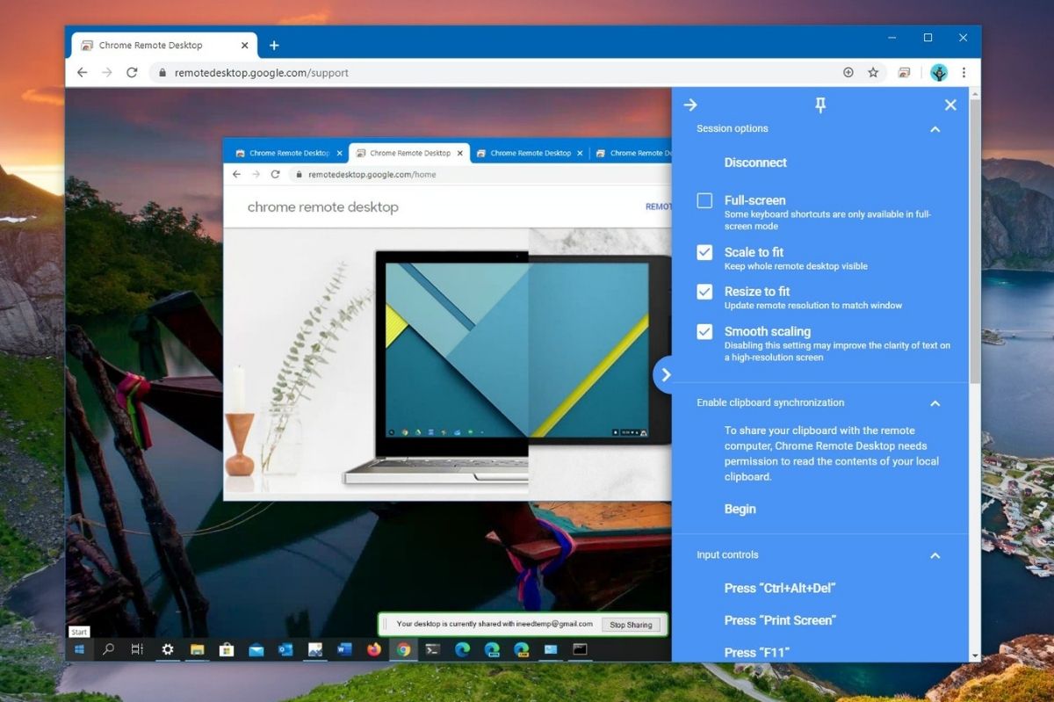The height and width of the screenshot is (702, 1054).
Task: Switch to third remote Chrome Remote Desktop tab
Action: (x=530, y=153)
